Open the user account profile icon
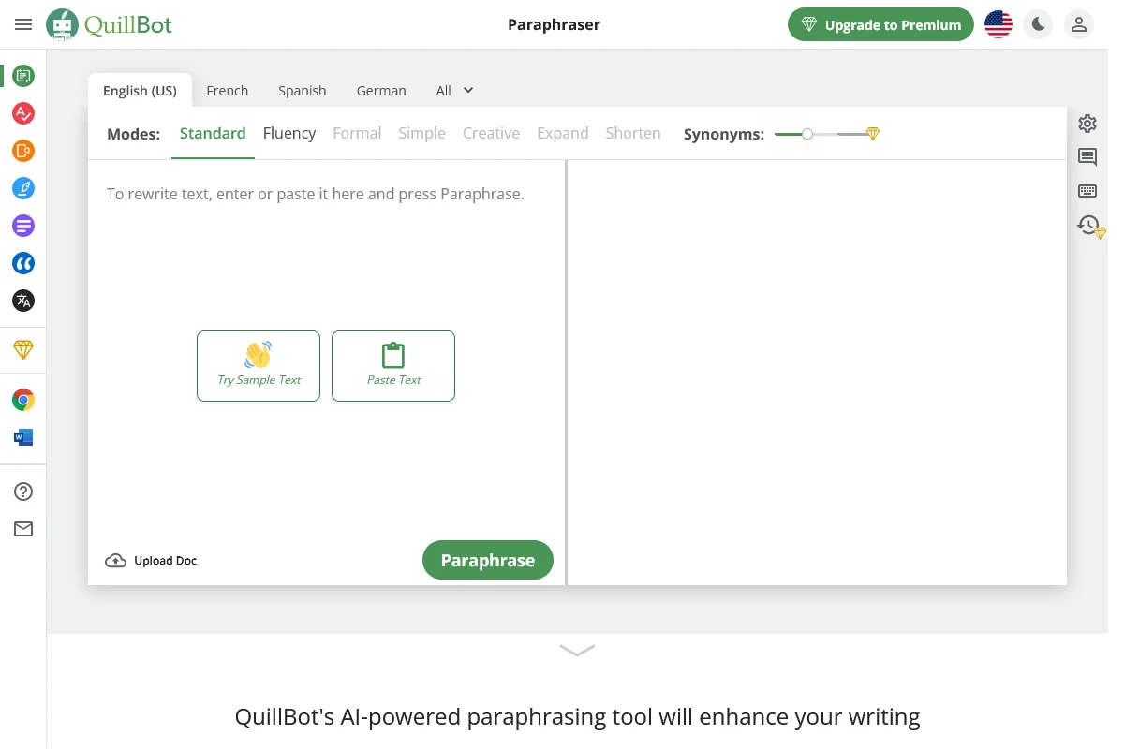The width and height of the screenshot is (1124, 749). (x=1079, y=24)
